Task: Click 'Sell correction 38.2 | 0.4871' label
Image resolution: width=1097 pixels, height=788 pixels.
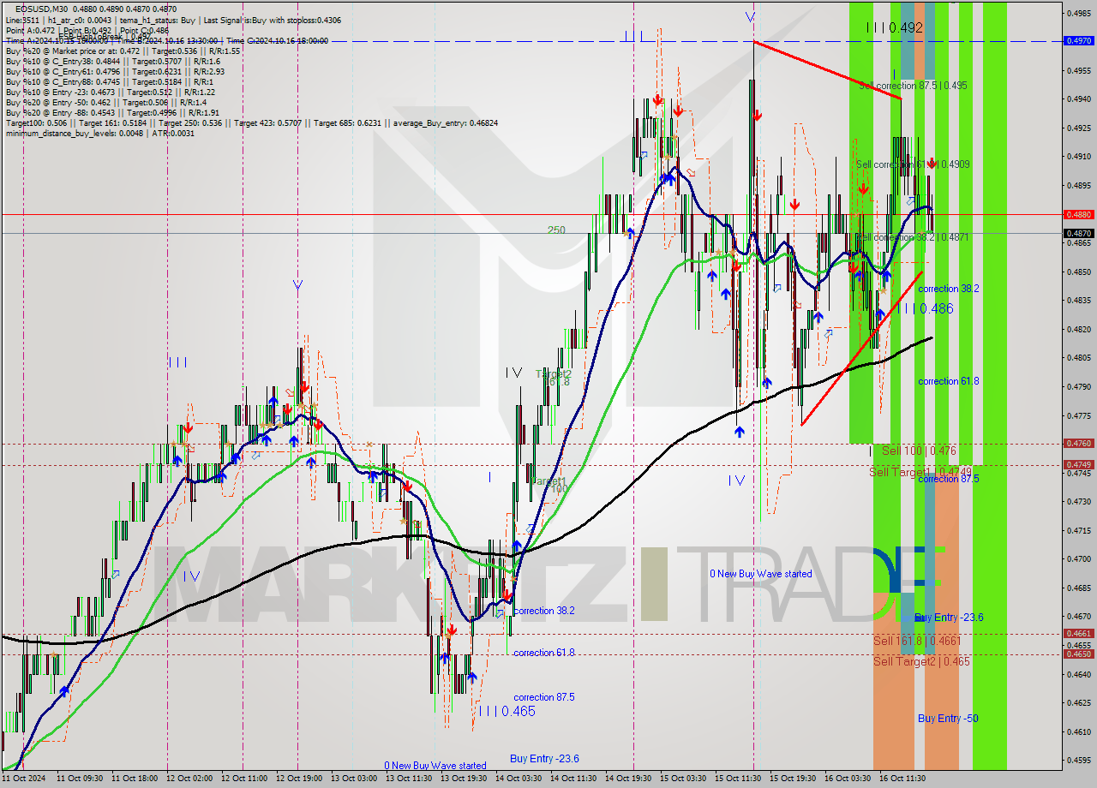Action: [914, 237]
